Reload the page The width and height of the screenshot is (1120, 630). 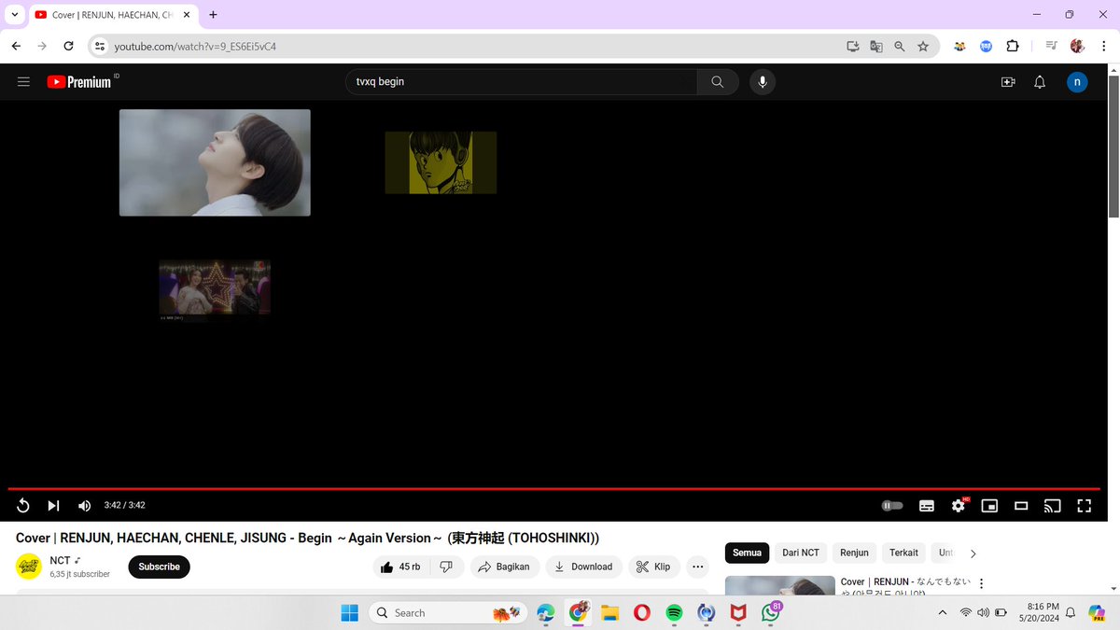coord(68,46)
